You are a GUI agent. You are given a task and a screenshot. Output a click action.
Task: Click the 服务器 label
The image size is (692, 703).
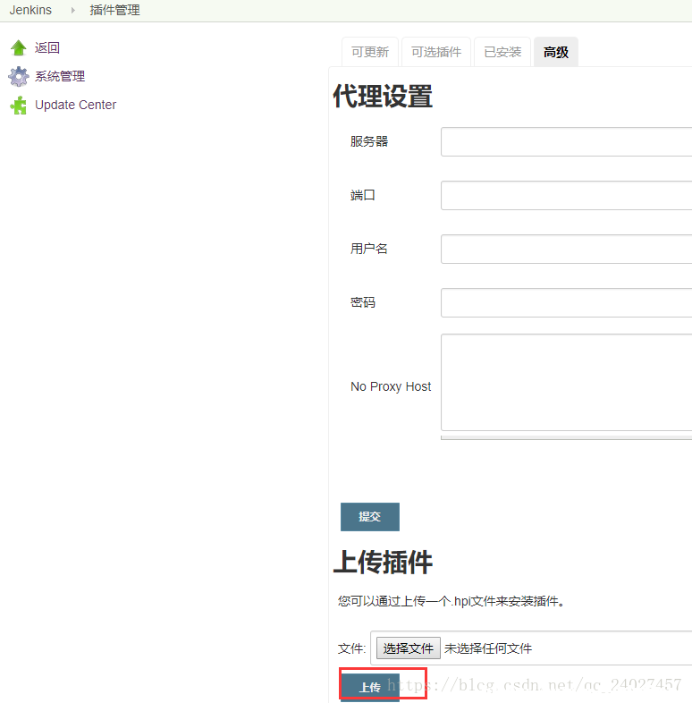pyautogui.click(x=369, y=141)
